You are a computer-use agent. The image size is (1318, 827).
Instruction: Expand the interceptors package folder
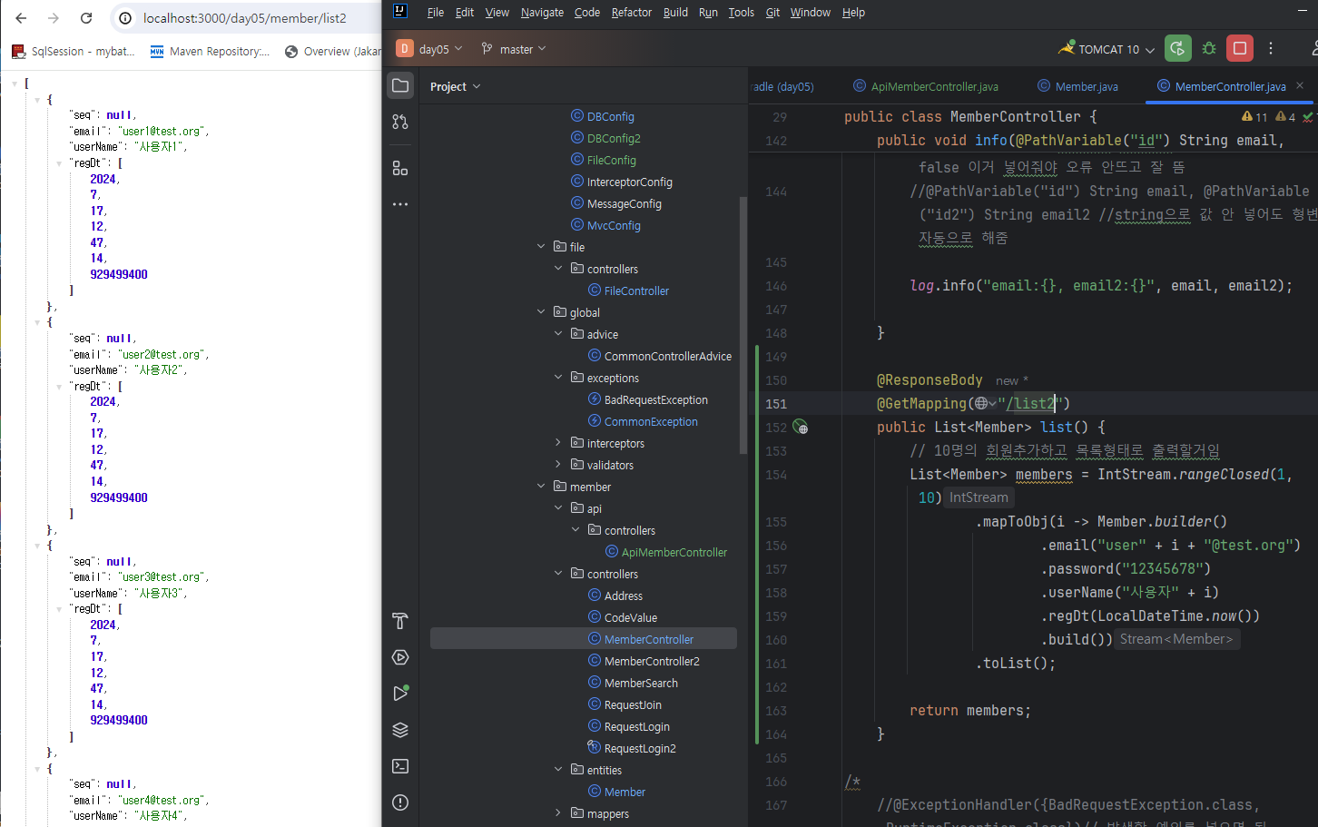coord(558,443)
